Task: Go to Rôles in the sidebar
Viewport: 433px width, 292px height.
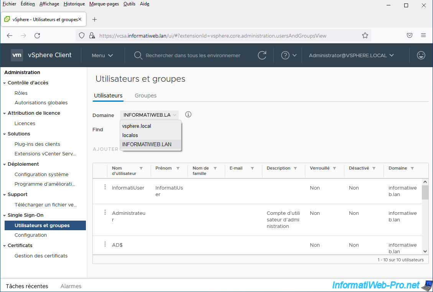Action: point(21,93)
